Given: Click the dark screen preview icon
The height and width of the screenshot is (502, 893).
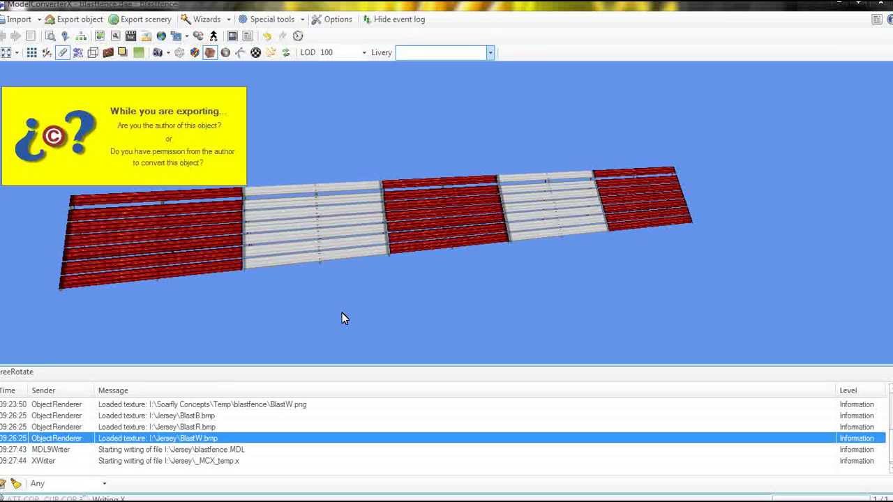Looking at the screenshot, I should click(x=232, y=36).
